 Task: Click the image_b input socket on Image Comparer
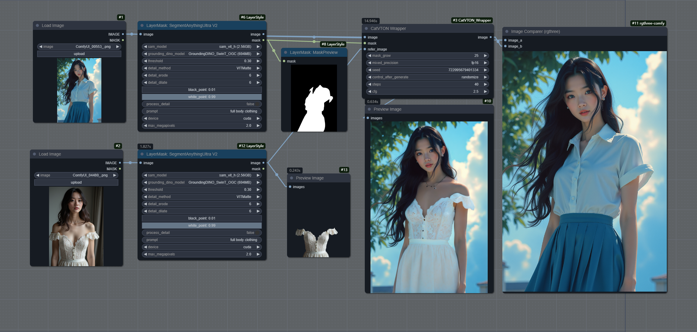click(505, 46)
